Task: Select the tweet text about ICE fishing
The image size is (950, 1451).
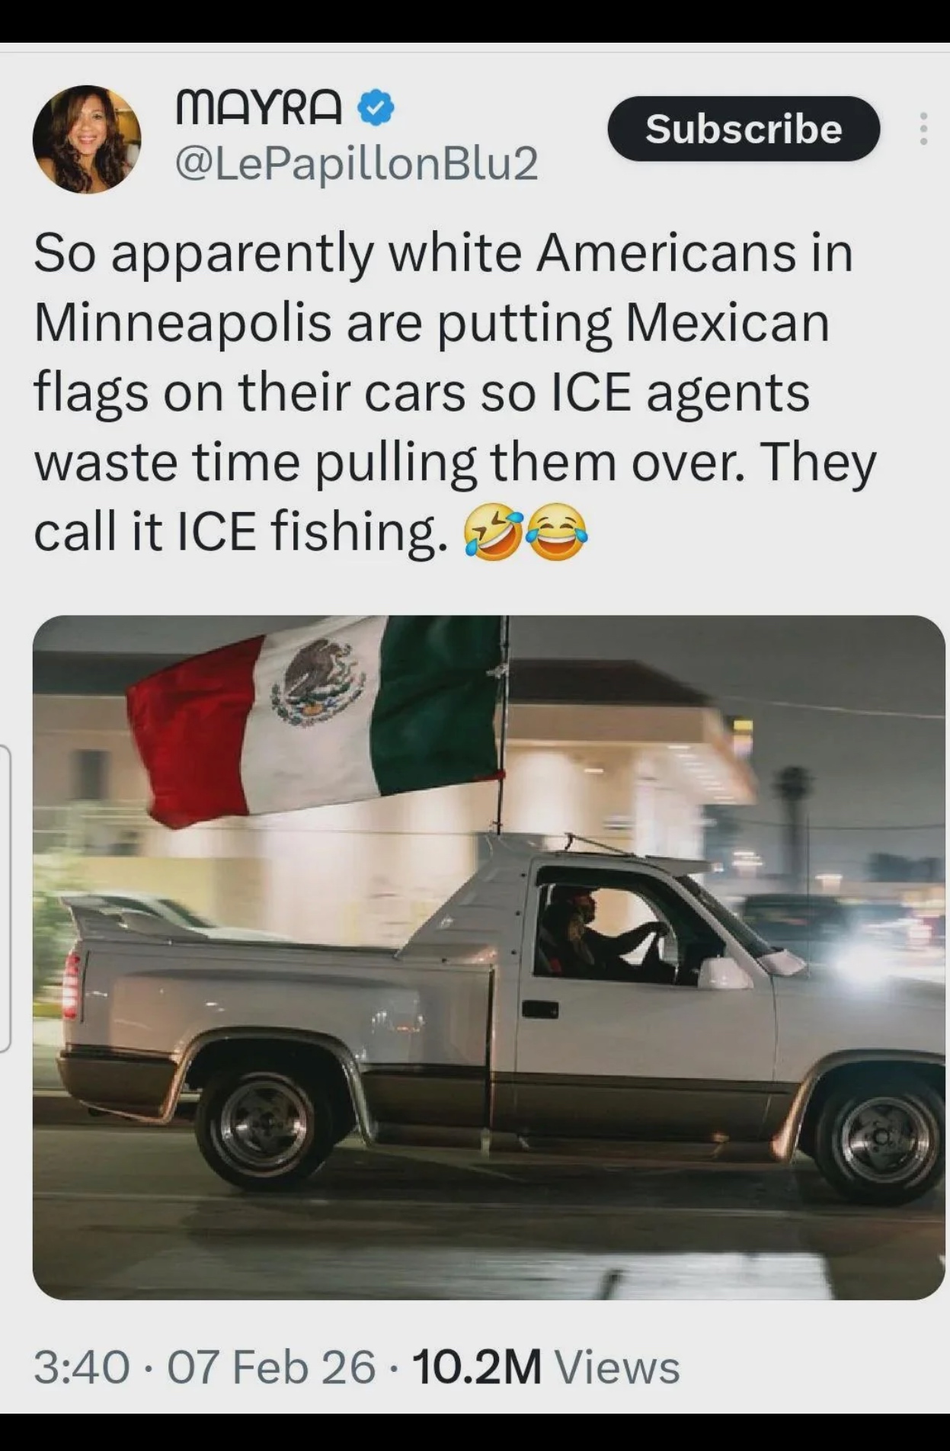Action: click(x=455, y=393)
